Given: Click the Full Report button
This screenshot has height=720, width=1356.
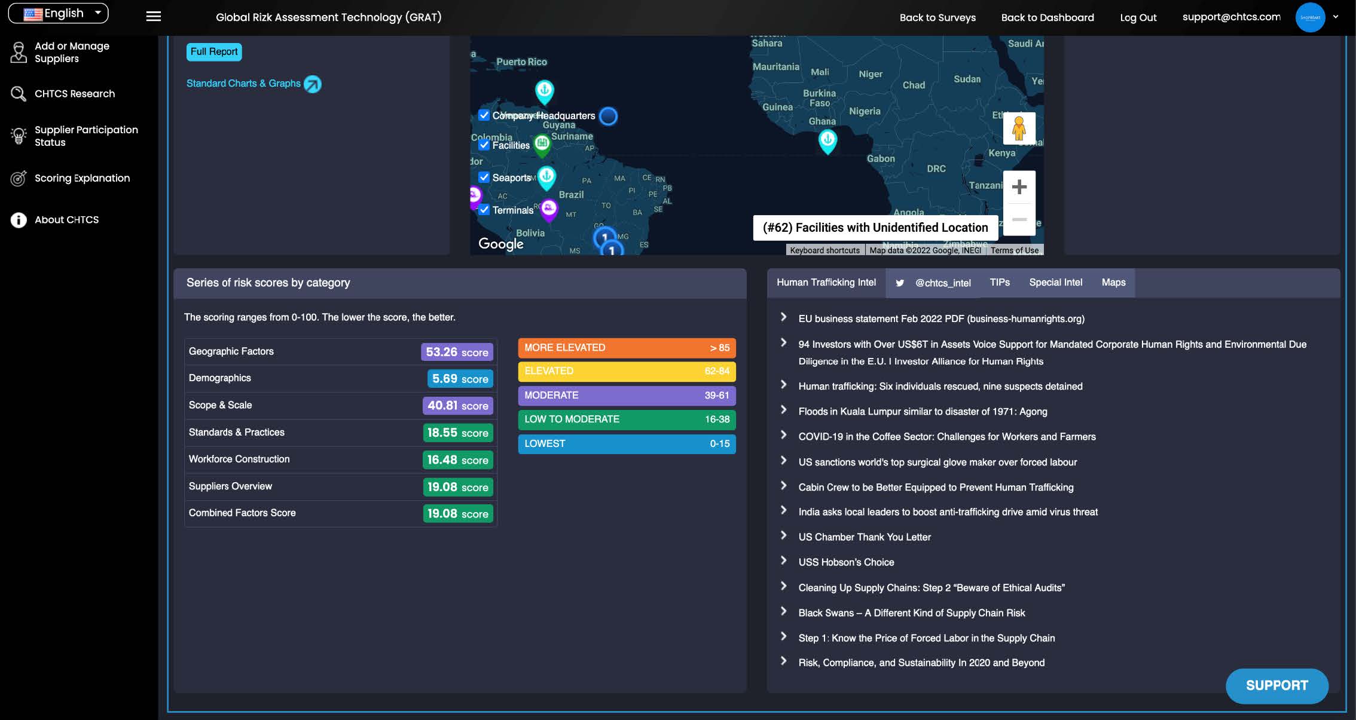Looking at the screenshot, I should coord(214,52).
